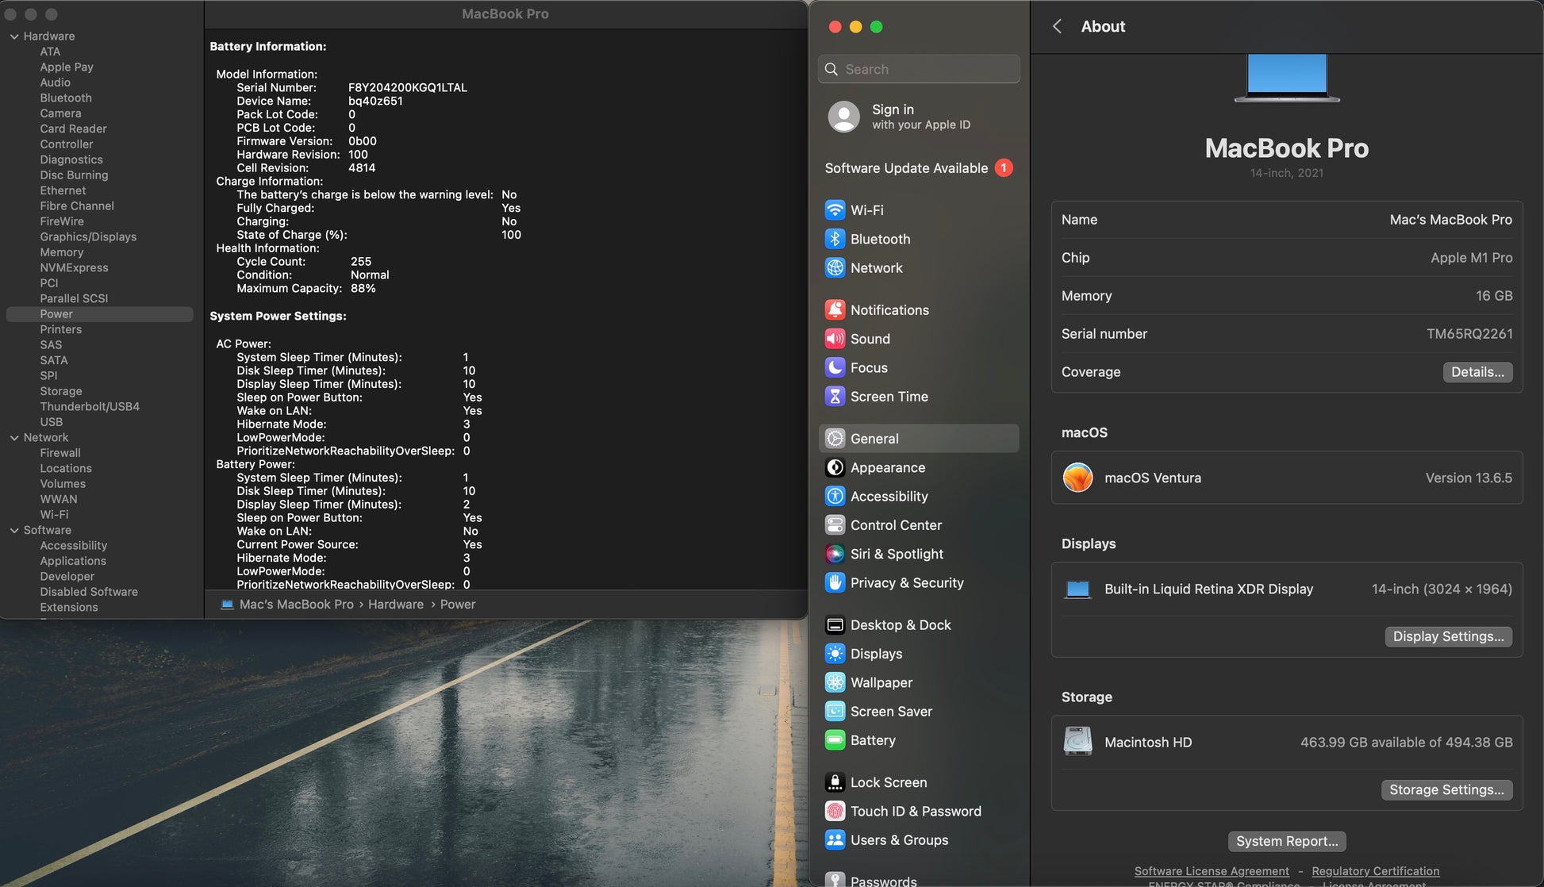Select the Focus moon icon
The image size is (1544, 887).
pyautogui.click(x=835, y=367)
